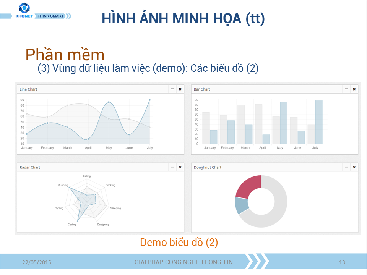Screen dimensions: 367x275
Task: Click the Demo biểu đồ (2) caption
Action: 179,241
